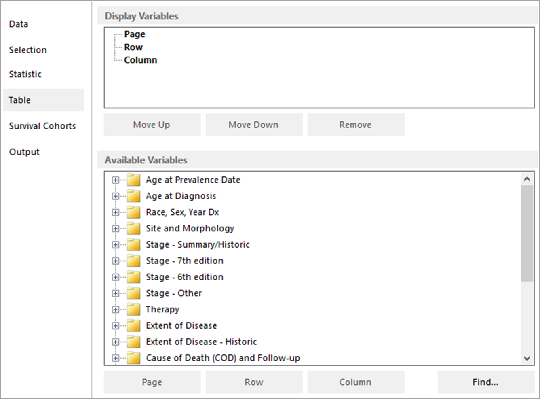The width and height of the screenshot is (540, 399).
Task: Click the Move Down button
Action: [253, 125]
